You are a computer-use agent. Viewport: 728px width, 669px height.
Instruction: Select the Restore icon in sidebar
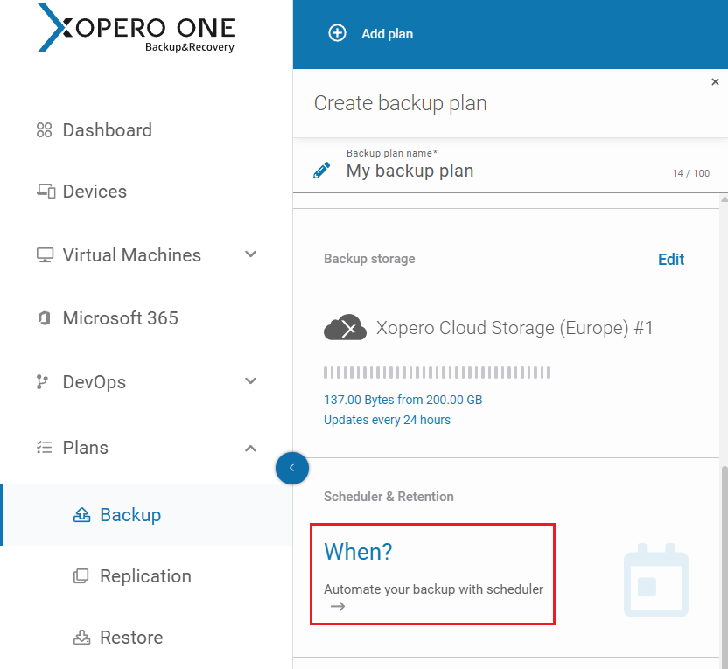(x=80, y=638)
